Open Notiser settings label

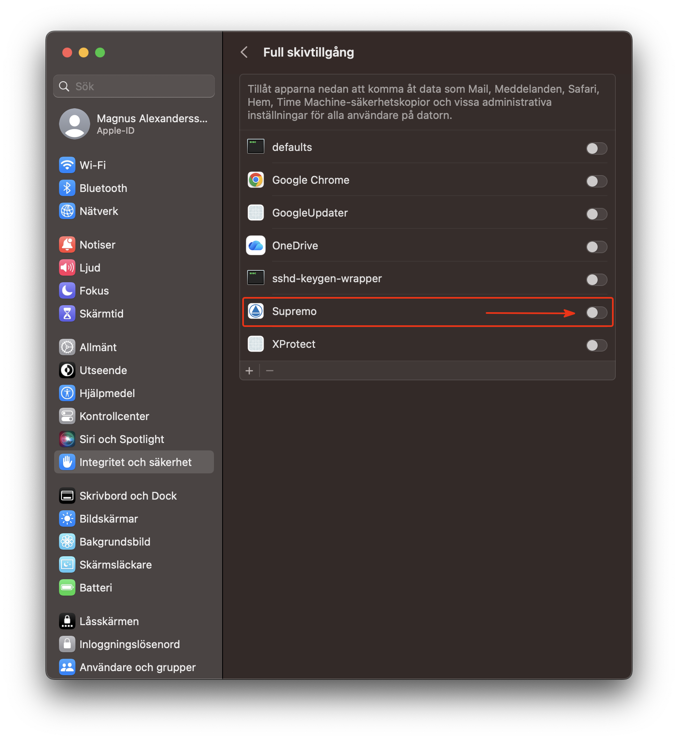(98, 245)
